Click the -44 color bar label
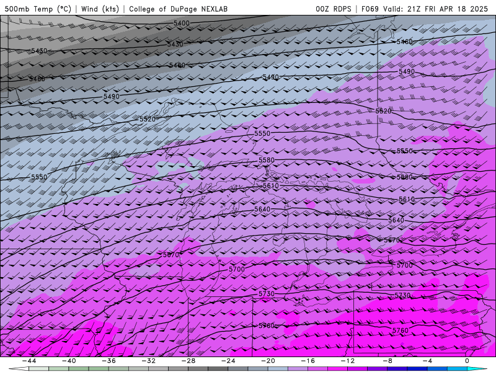 pyautogui.click(x=29, y=361)
